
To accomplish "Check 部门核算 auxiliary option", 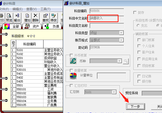I will pyautogui.click(x=139, y=40).
